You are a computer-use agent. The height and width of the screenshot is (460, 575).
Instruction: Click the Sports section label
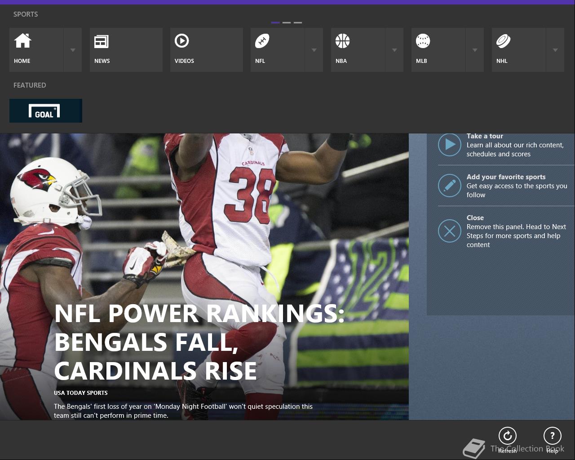tap(26, 14)
